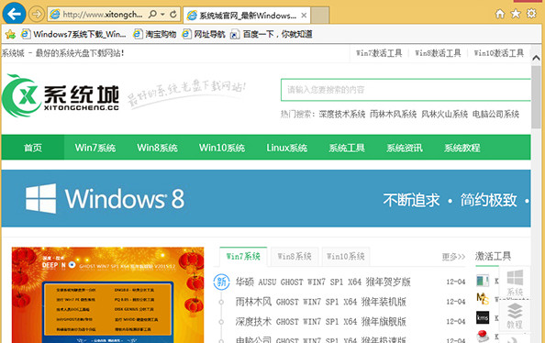Image resolution: width=545 pixels, height=343 pixels.
Task: Click hot search 深度技术系统
Action: (x=342, y=114)
